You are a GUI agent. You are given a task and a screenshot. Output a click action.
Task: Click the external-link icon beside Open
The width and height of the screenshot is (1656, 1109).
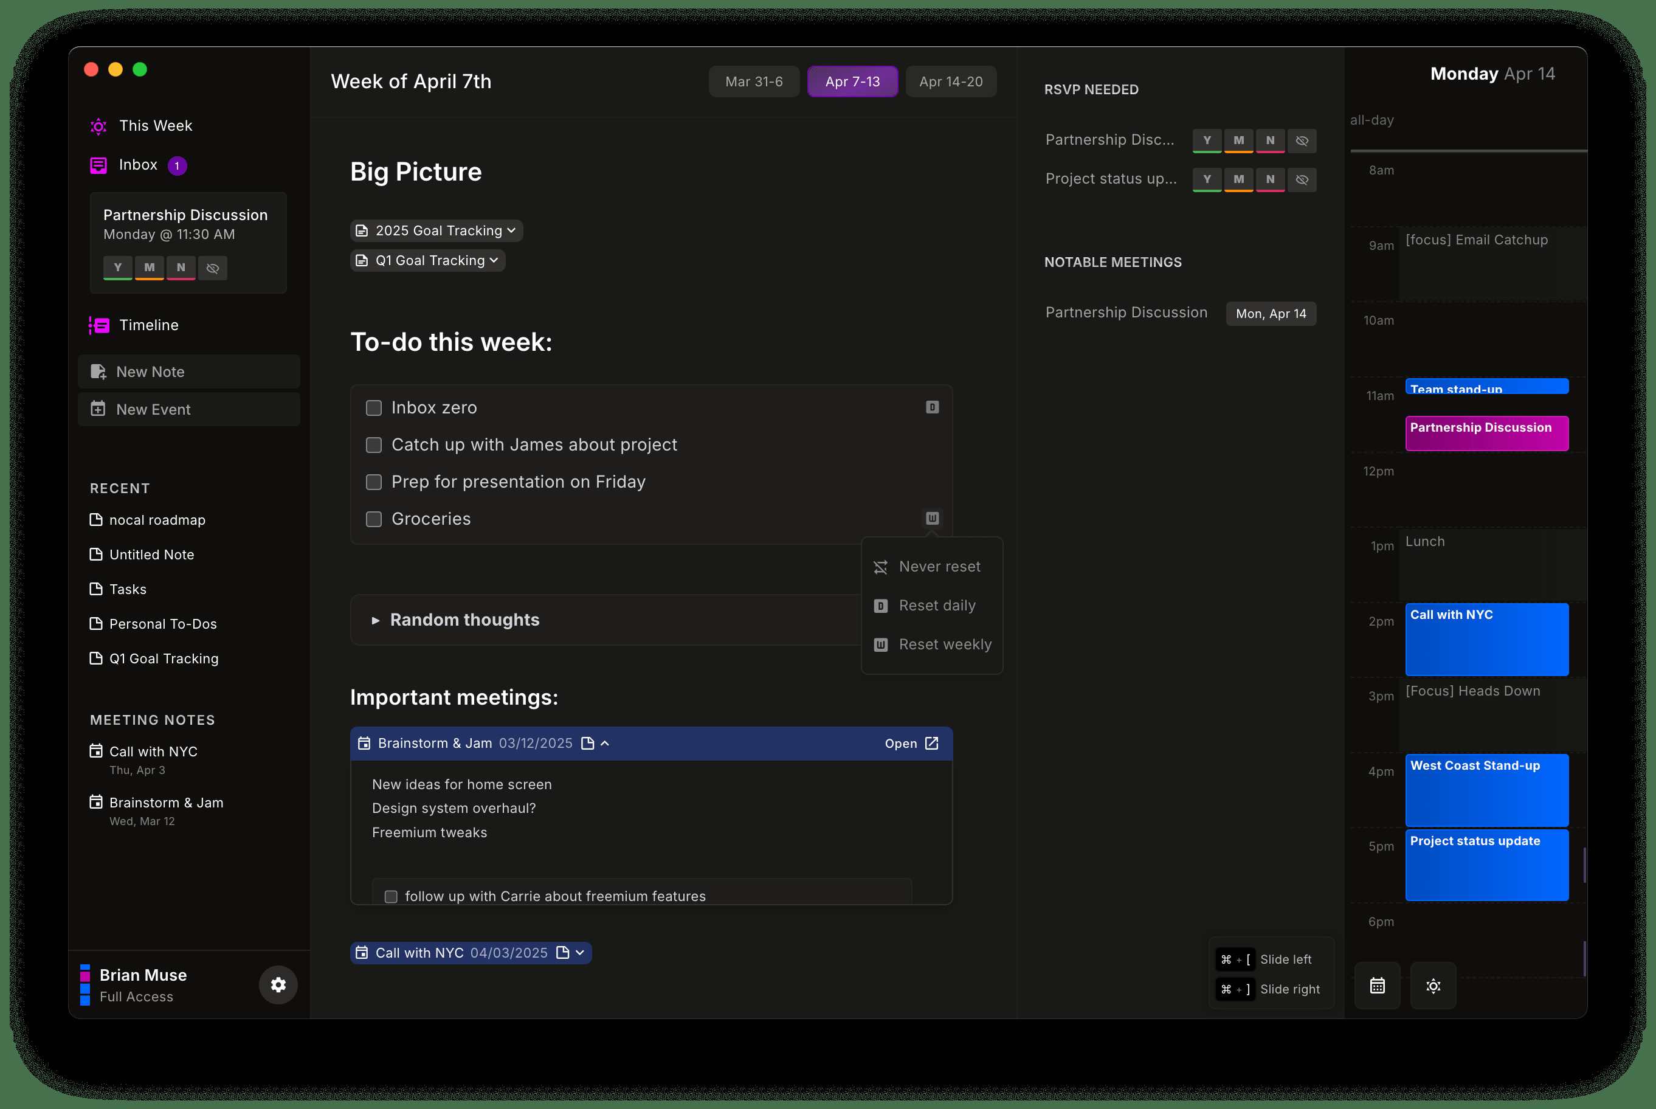point(932,744)
